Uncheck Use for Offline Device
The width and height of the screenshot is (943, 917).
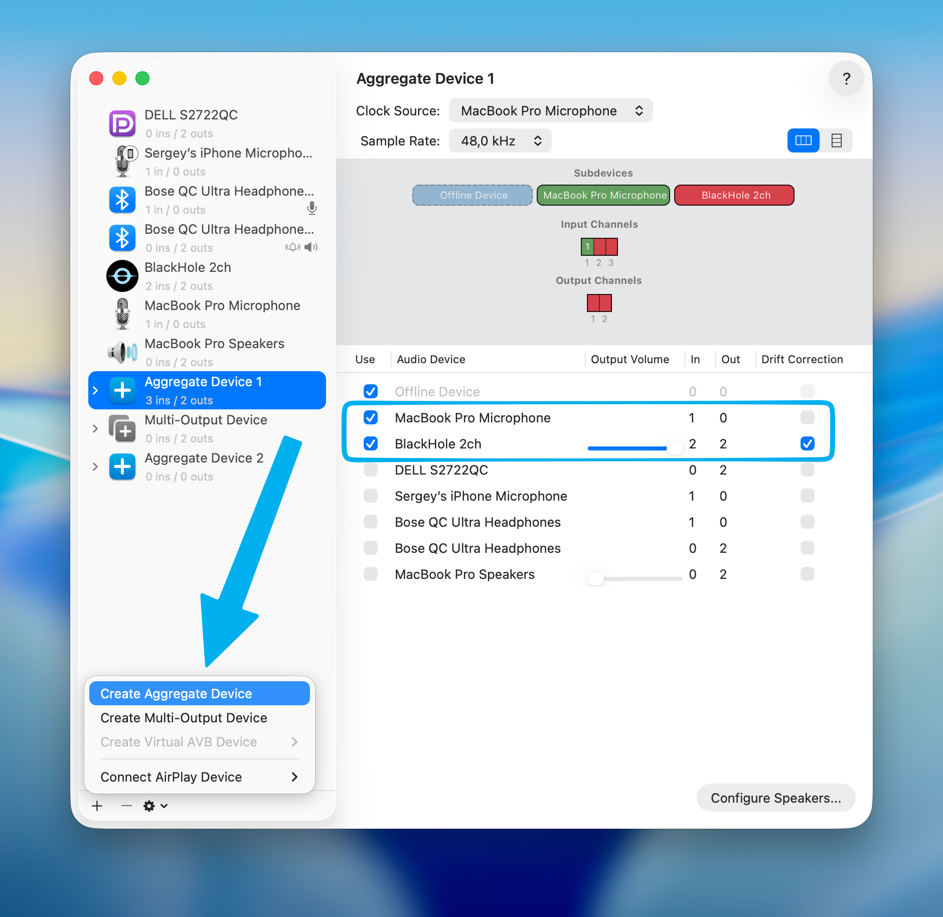click(371, 391)
